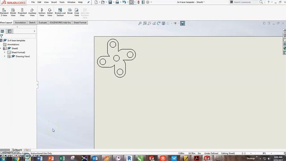Expand the Sheet Format1 tree node
The height and width of the screenshot is (161, 286).
pyautogui.click(x=4, y=52)
